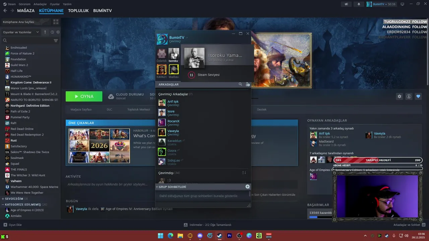Open Vaveyla profile in Oynayan Arkadaşlar
This screenshot has height=241, width=429.
(x=379, y=133)
